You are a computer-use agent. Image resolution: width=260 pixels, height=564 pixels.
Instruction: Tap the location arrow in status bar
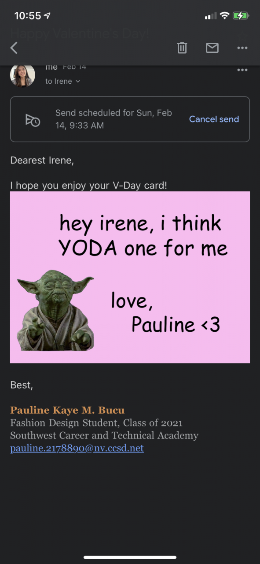coord(48,16)
